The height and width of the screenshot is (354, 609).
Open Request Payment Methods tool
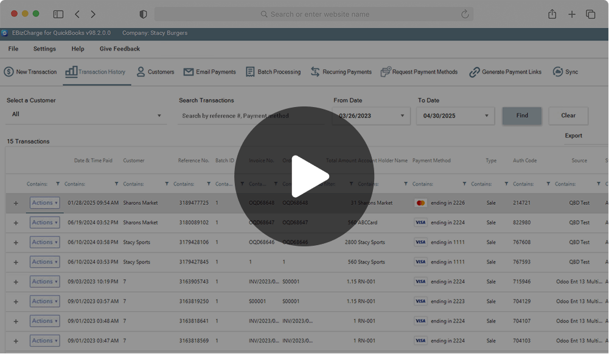pos(385,72)
